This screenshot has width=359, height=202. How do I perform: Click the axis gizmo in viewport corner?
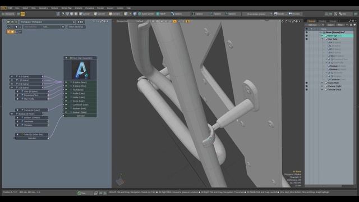[120, 180]
